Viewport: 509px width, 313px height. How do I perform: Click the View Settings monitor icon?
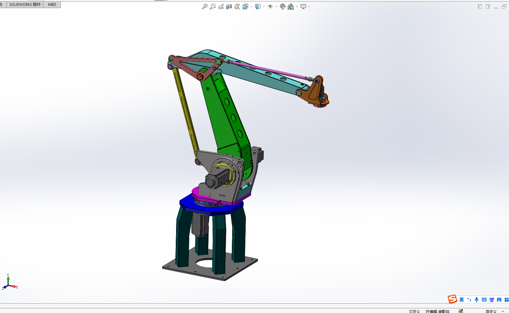(303, 7)
